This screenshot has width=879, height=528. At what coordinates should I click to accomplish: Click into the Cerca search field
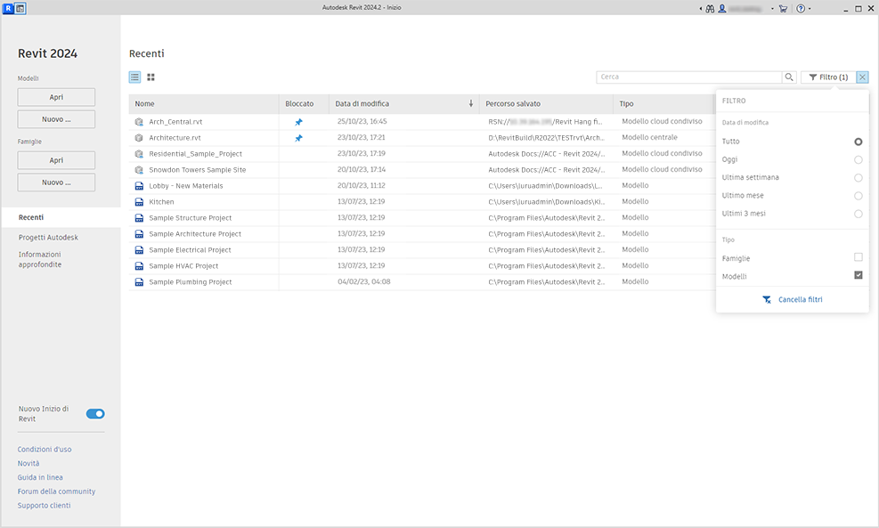click(x=689, y=77)
